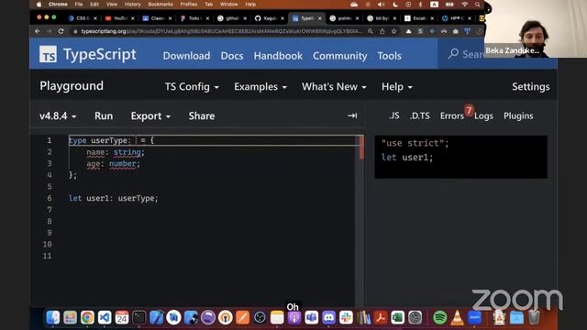Click 'name: string;' on line 2
This screenshot has height=330, width=587.
click(x=116, y=152)
